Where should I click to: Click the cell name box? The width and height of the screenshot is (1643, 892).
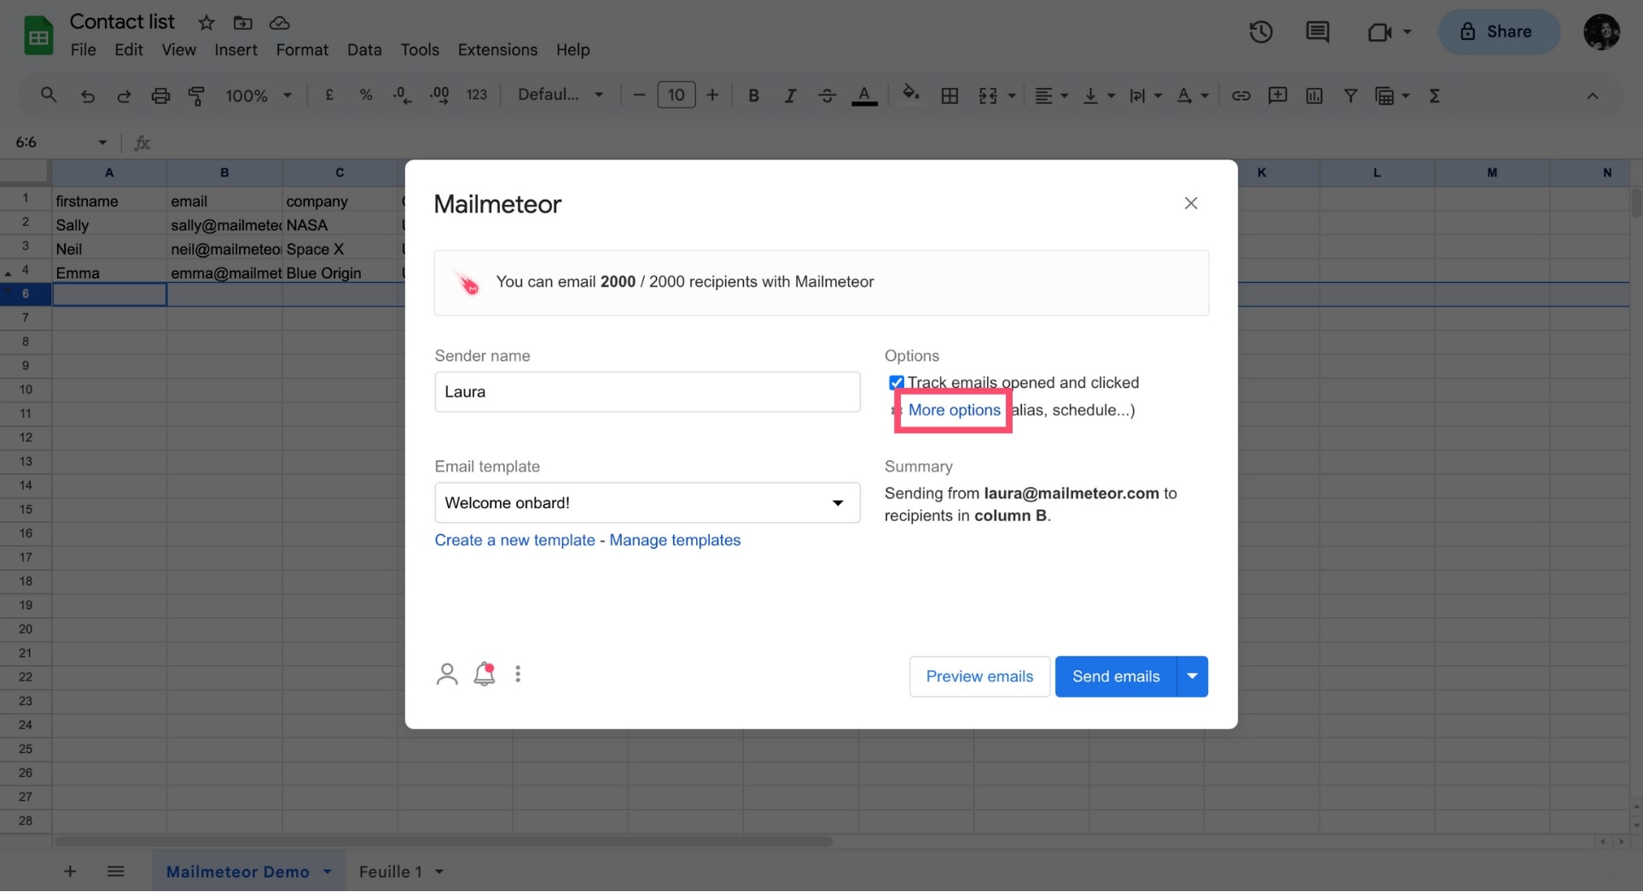tap(60, 142)
